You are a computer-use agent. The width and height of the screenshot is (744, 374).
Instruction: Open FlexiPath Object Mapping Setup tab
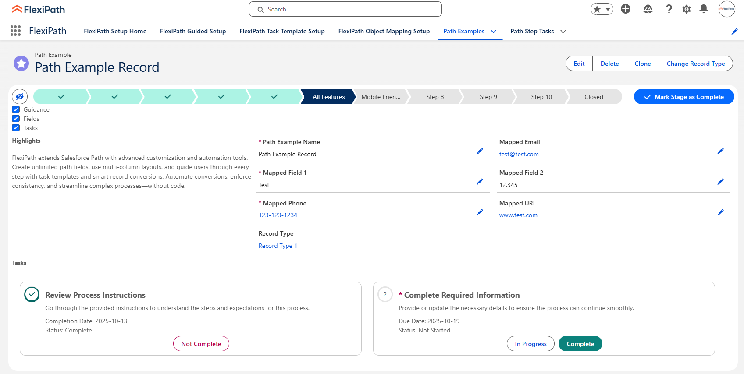click(384, 31)
